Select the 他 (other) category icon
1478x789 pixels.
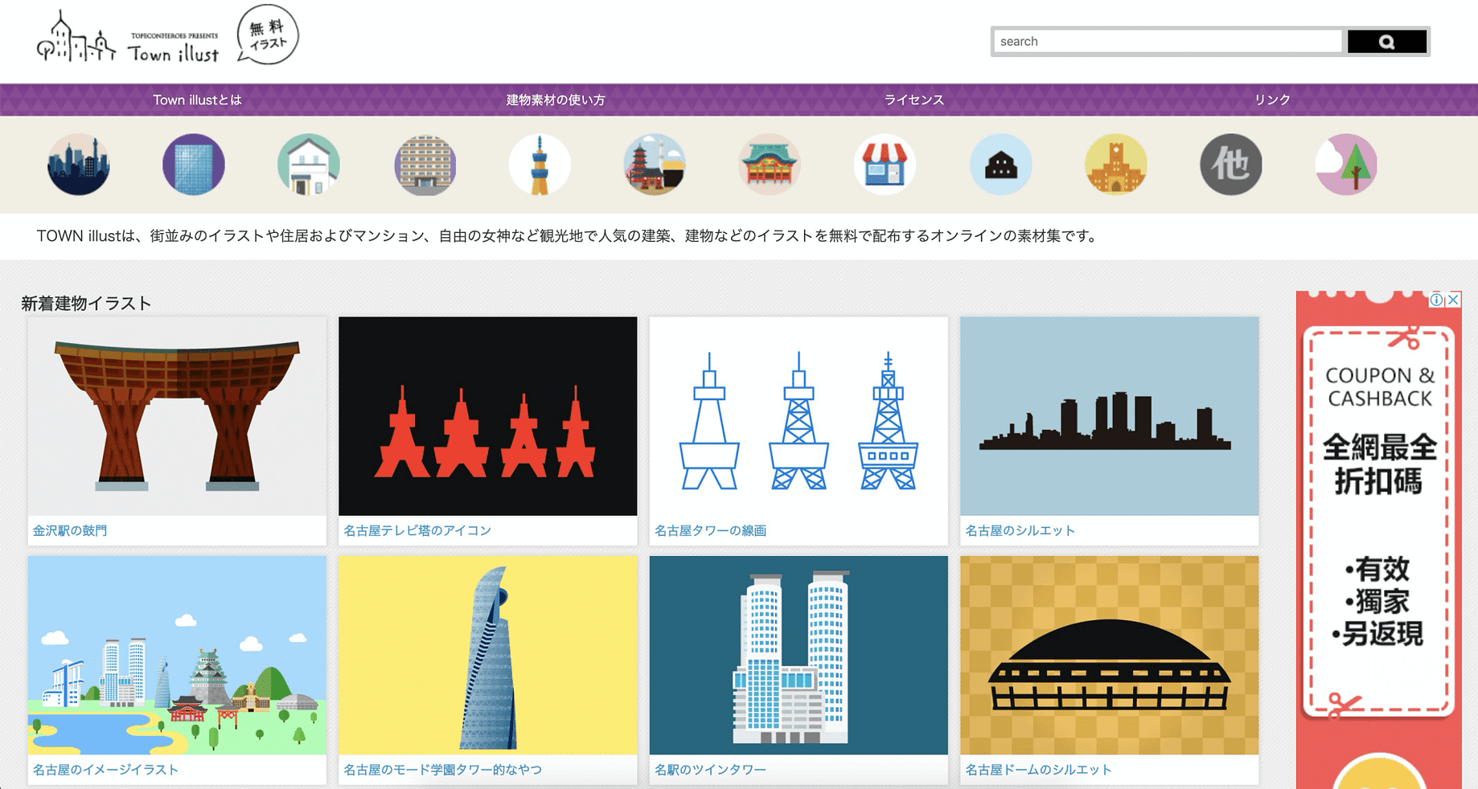coord(1231,165)
